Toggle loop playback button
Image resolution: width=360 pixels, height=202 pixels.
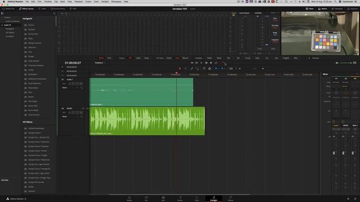[x=216, y=63]
